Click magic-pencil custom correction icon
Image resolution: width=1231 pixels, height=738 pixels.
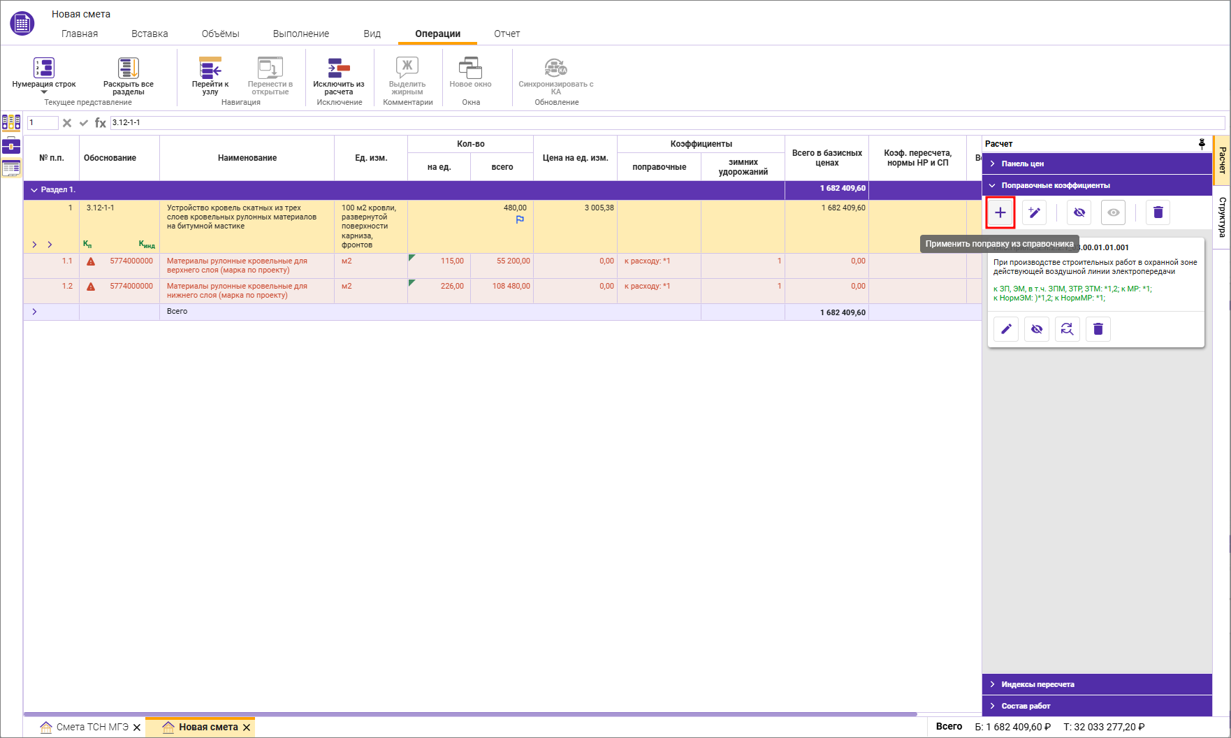pos(1034,212)
